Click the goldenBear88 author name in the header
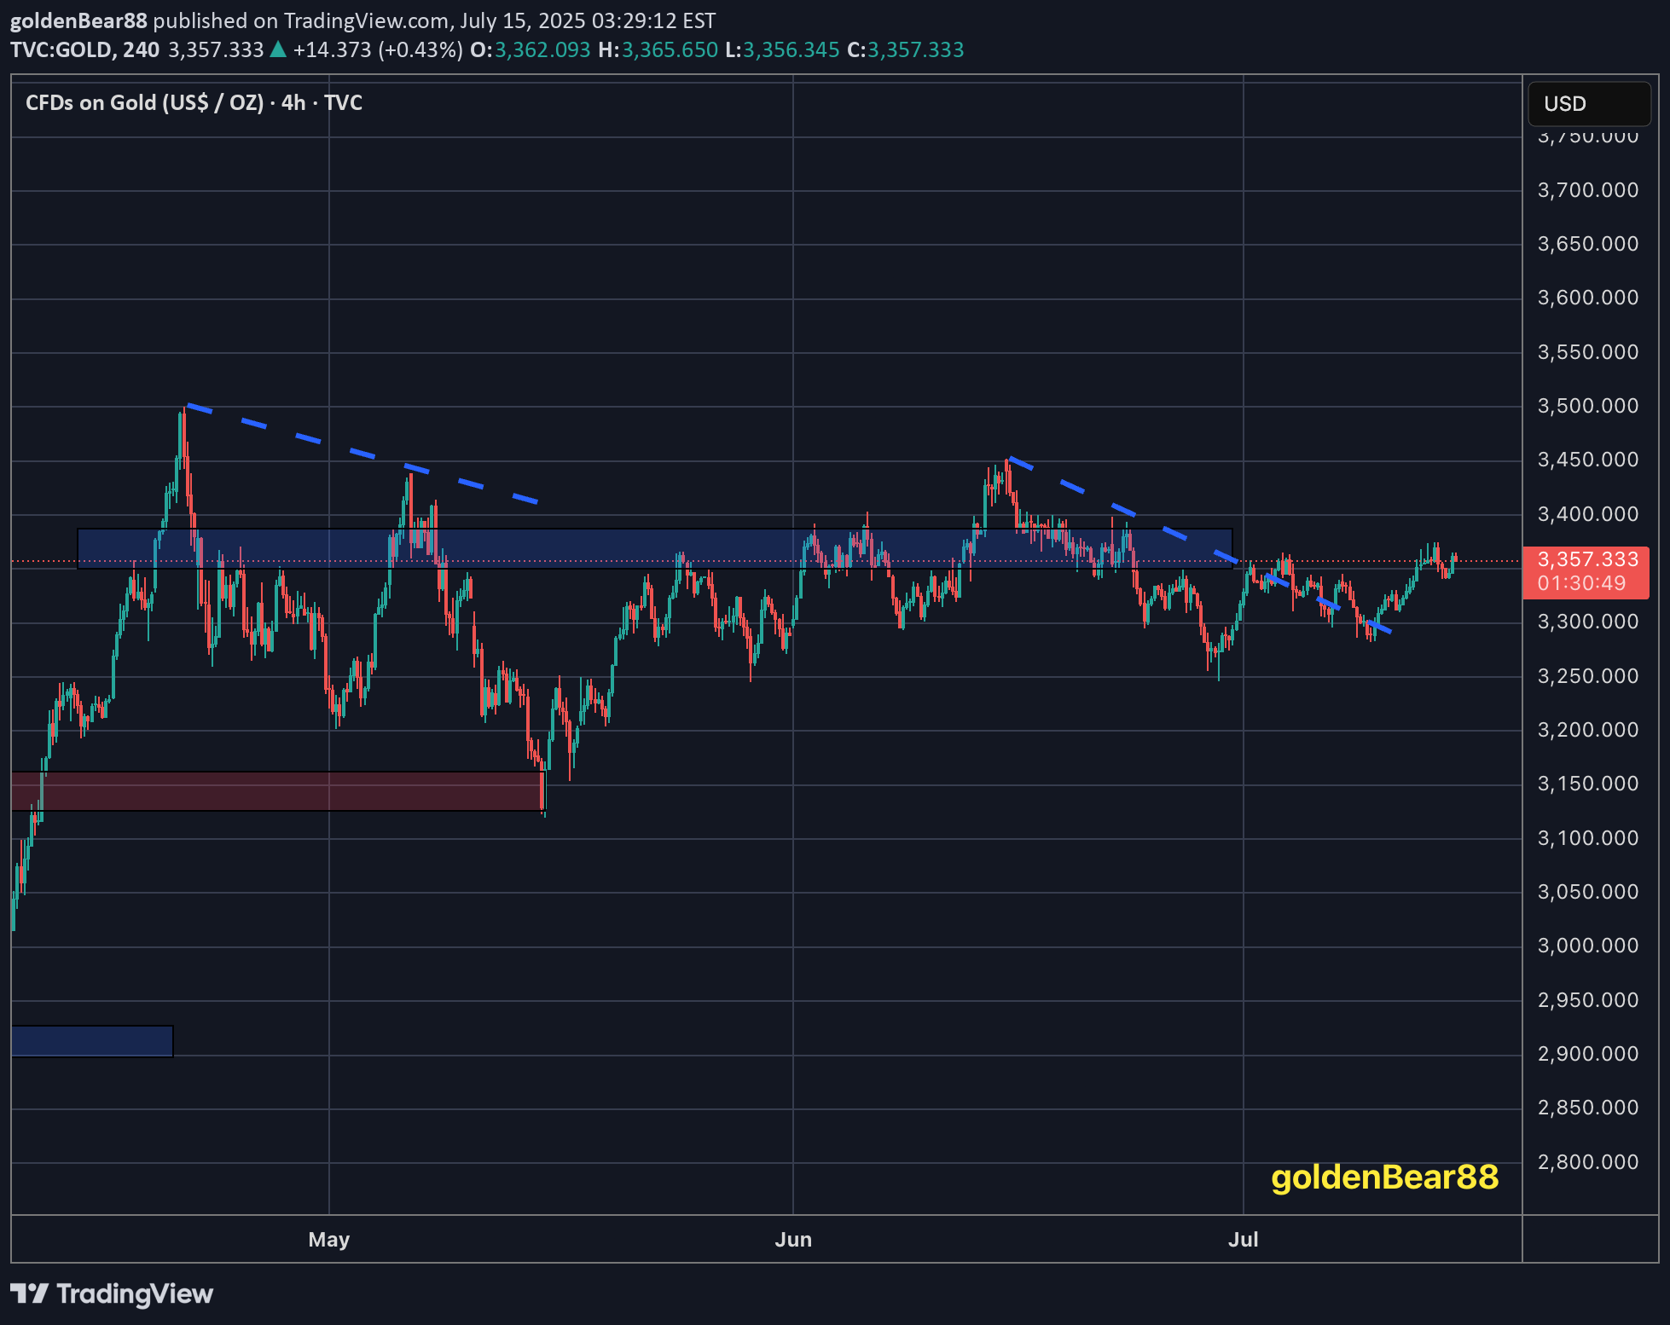 pyautogui.click(x=78, y=20)
